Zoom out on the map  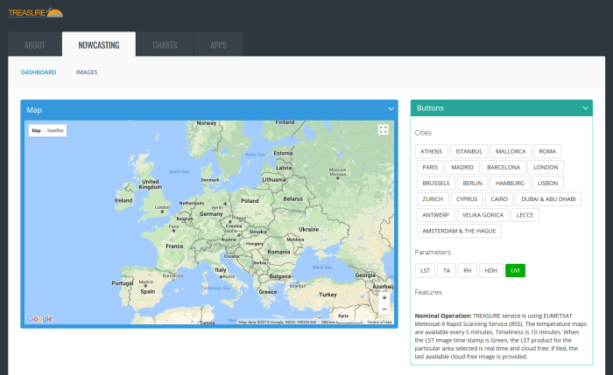tap(384, 309)
